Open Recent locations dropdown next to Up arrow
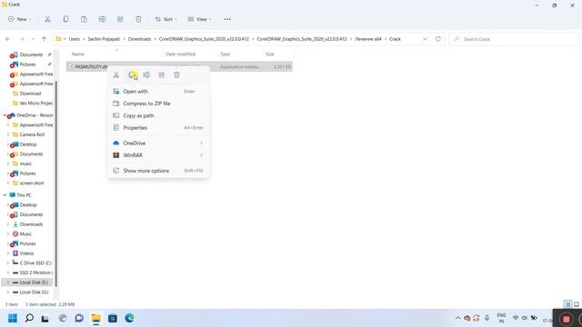Image resolution: width=582 pixels, height=327 pixels. [x=33, y=39]
